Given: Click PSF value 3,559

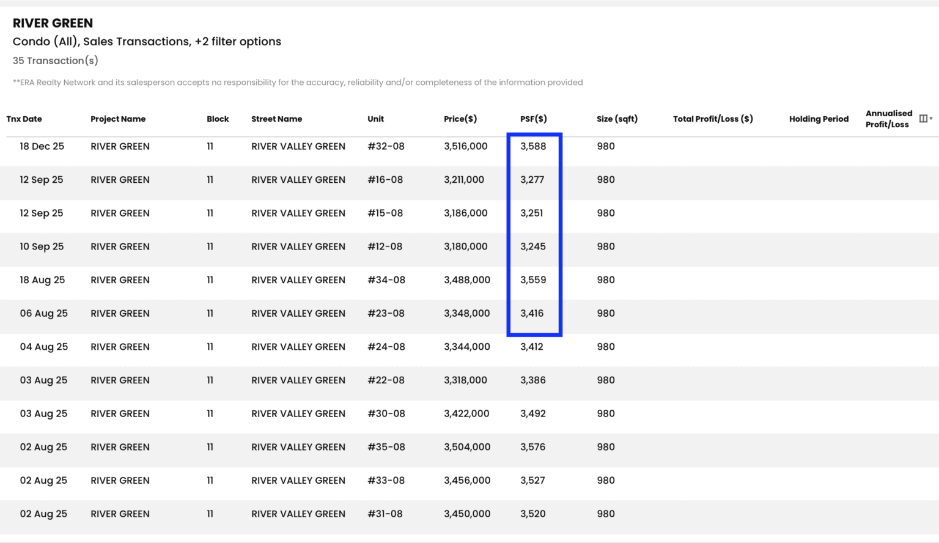Looking at the screenshot, I should pos(533,280).
